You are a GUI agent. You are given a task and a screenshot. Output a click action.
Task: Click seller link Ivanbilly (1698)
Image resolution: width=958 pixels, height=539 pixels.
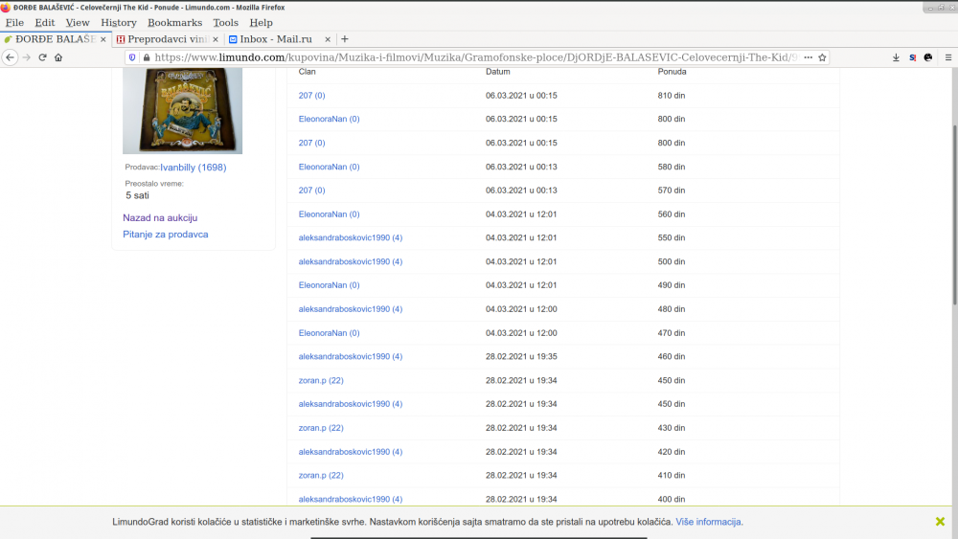coord(193,168)
